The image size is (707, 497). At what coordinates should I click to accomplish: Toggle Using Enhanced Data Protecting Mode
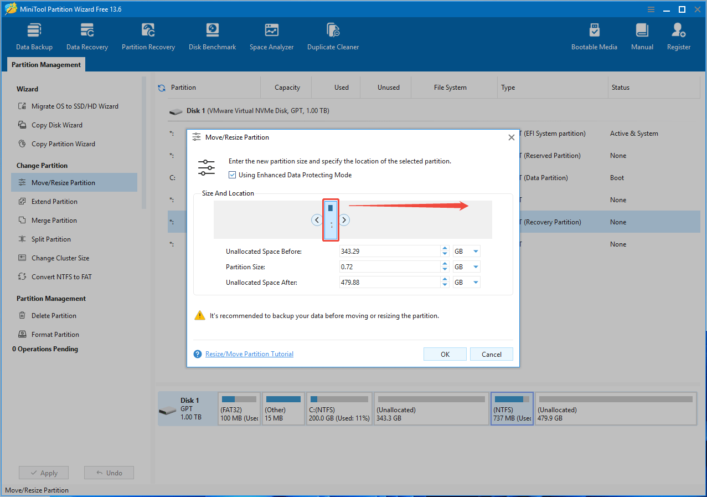(232, 175)
